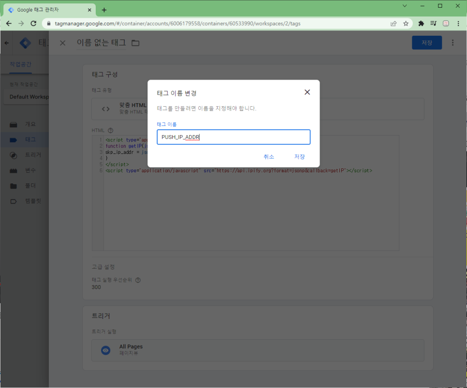Click the browser forward button
The image size is (467, 388).
pyautogui.click(x=21, y=24)
